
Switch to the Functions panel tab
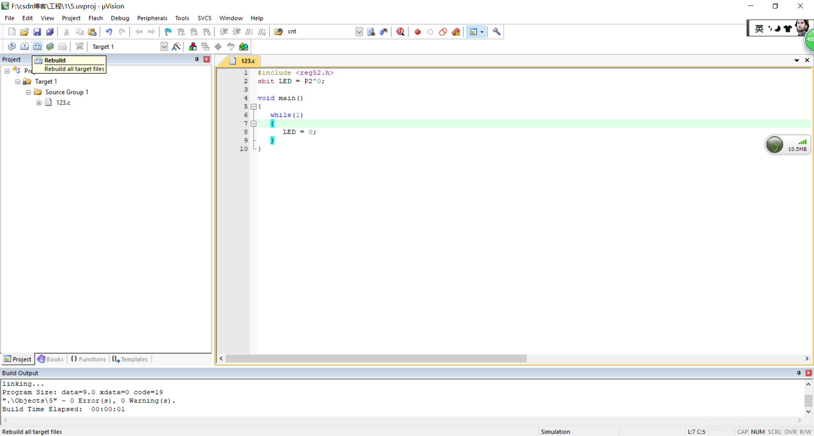(88, 359)
